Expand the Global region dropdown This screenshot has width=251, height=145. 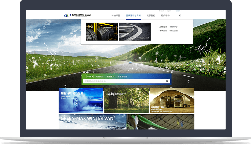(179, 11)
